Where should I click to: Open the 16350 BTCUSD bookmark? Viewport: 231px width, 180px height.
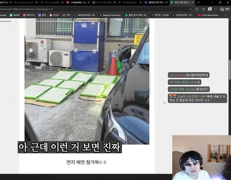click(85, 15)
